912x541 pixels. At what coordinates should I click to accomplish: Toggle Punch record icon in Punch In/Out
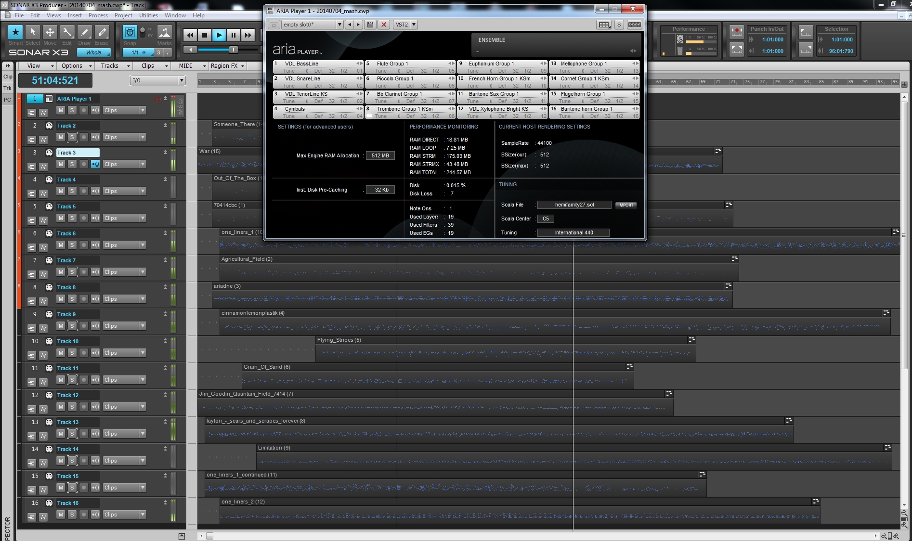737,32
